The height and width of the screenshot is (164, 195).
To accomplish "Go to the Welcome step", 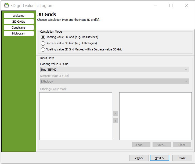I will click(19, 16).
